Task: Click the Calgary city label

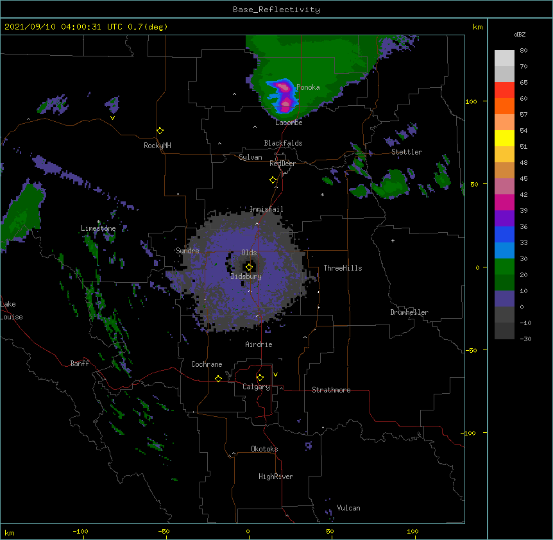Action: pos(256,387)
